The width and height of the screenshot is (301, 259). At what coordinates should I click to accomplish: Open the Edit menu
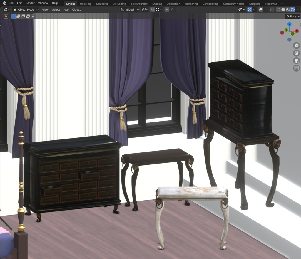coord(19,3)
